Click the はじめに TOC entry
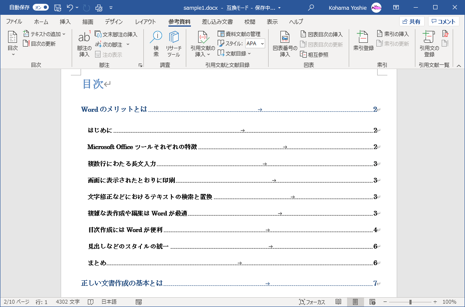 [234, 130]
